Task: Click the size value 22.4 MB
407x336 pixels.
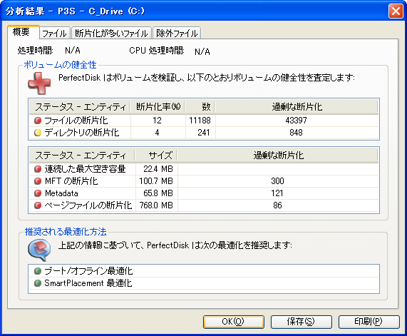Action: (x=158, y=169)
